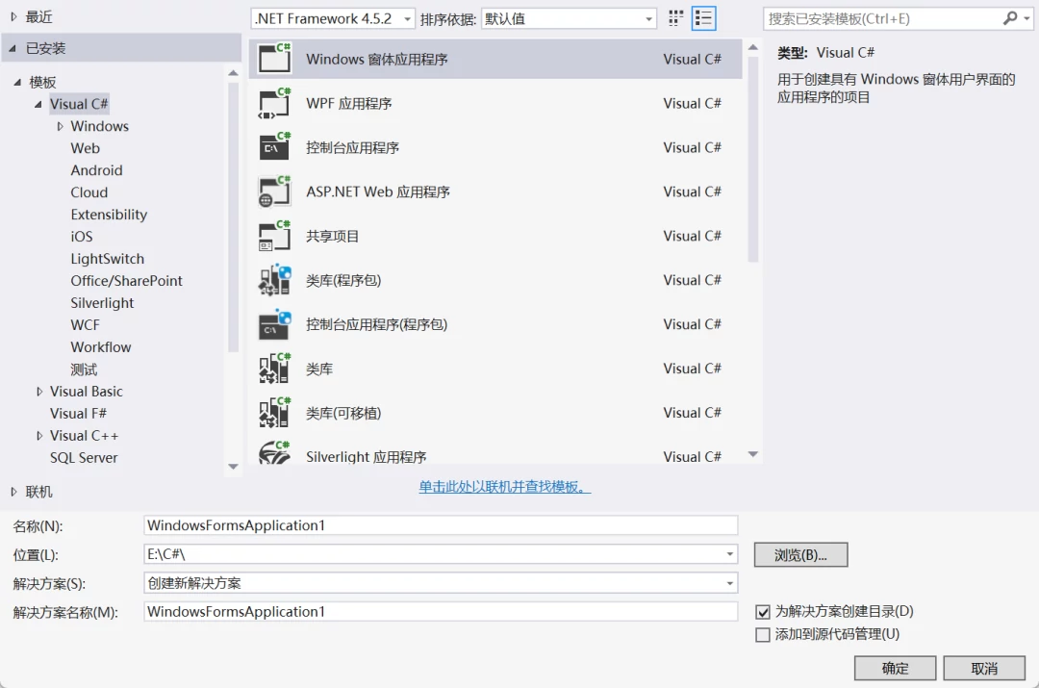Open the 位置 path dropdown arrow
Screen dimensions: 1039x688
pyautogui.click(x=729, y=554)
